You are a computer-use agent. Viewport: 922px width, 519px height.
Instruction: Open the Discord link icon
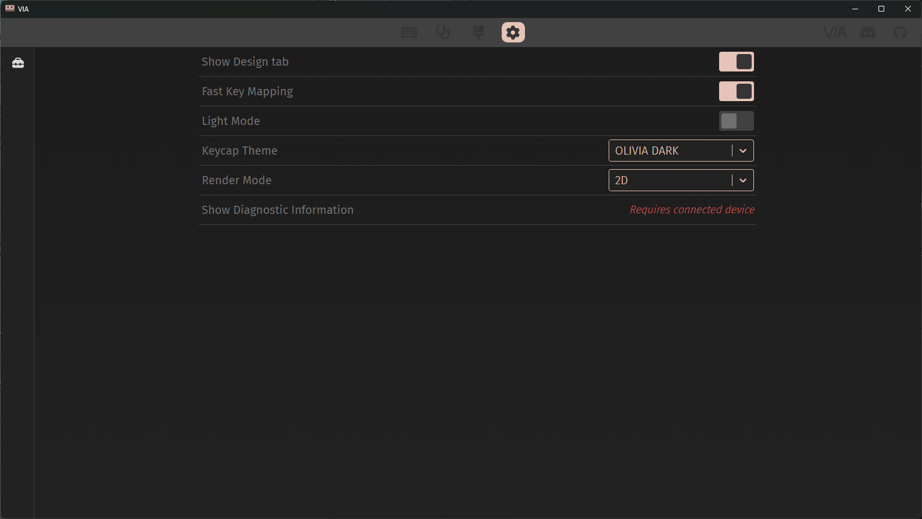(x=868, y=33)
